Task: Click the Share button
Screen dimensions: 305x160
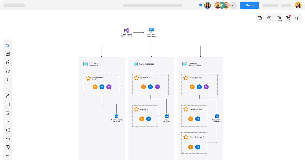Action: coord(249,5)
